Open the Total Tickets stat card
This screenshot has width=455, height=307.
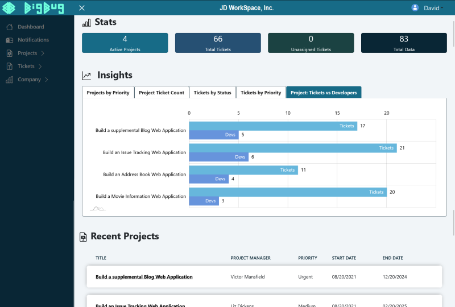[218, 43]
